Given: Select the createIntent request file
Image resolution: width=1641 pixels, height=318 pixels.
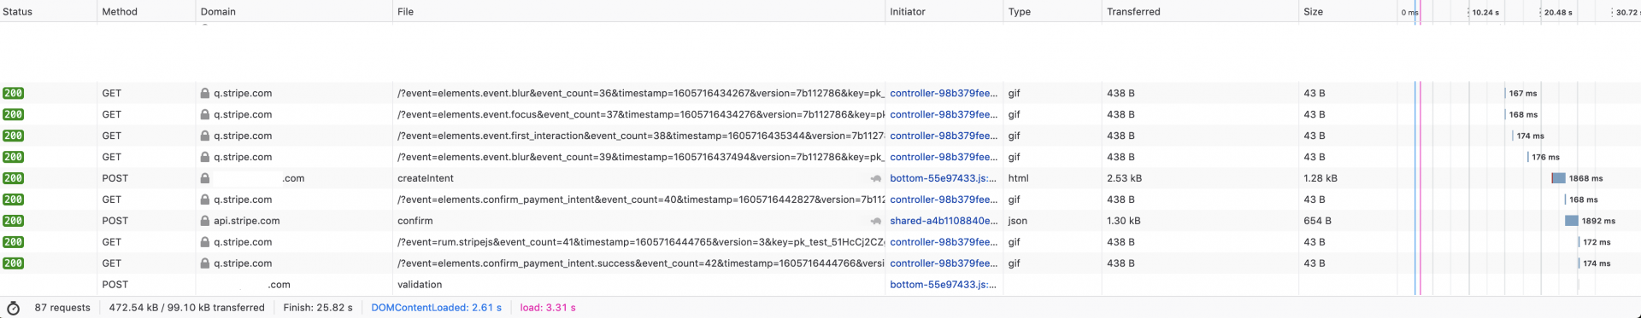Looking at the screenshot, I should (x=426, y=178).
